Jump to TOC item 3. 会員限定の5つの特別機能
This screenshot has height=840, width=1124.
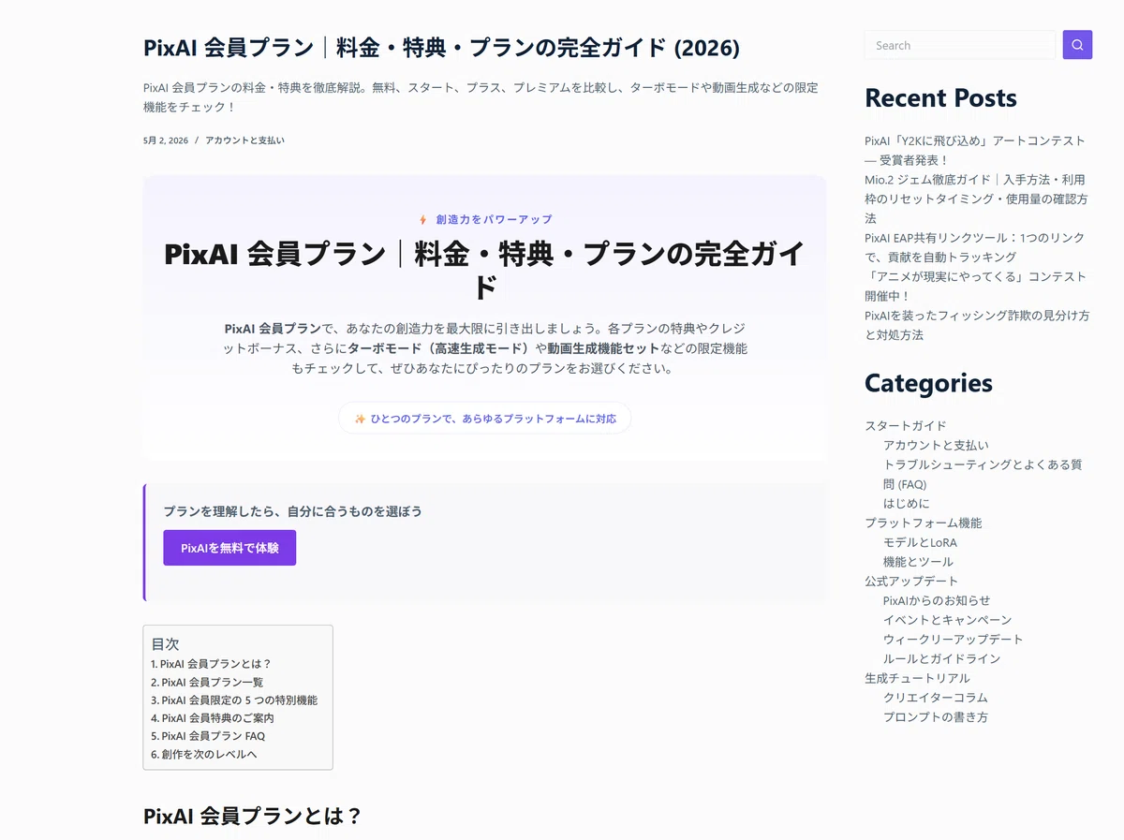pos(234,700)
